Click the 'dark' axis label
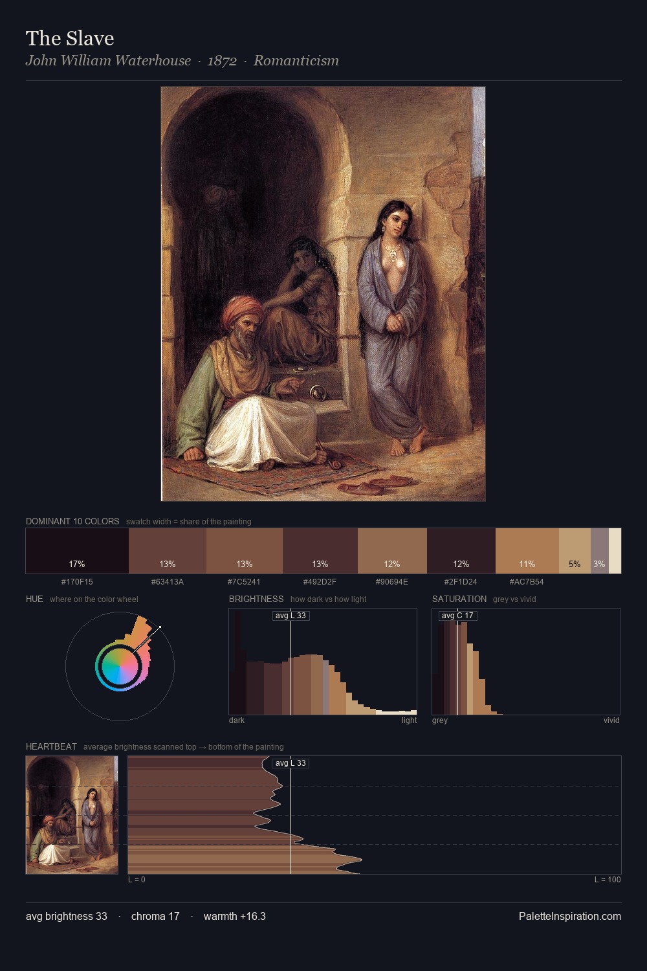 point(237,720)
